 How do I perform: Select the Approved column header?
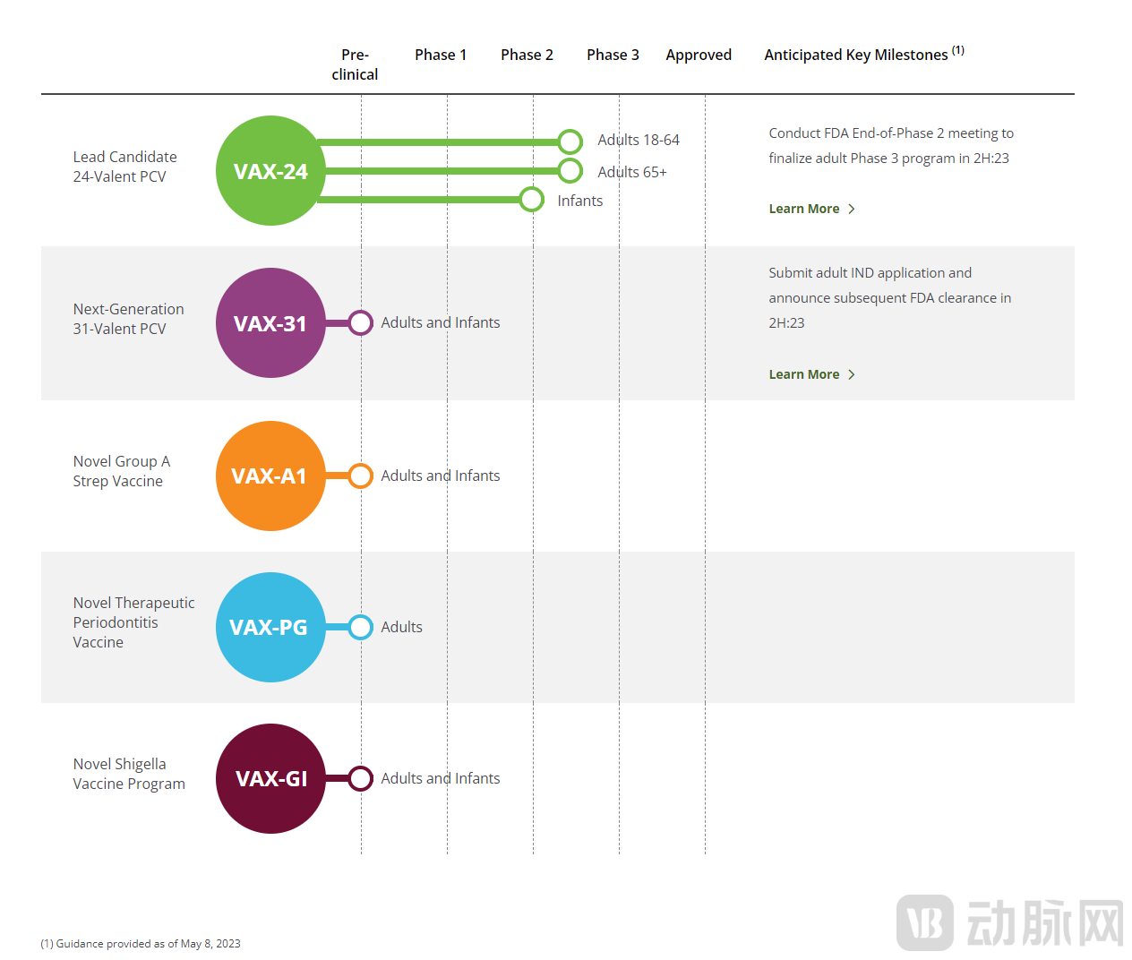pyautogui.click(x=699, y=55)
